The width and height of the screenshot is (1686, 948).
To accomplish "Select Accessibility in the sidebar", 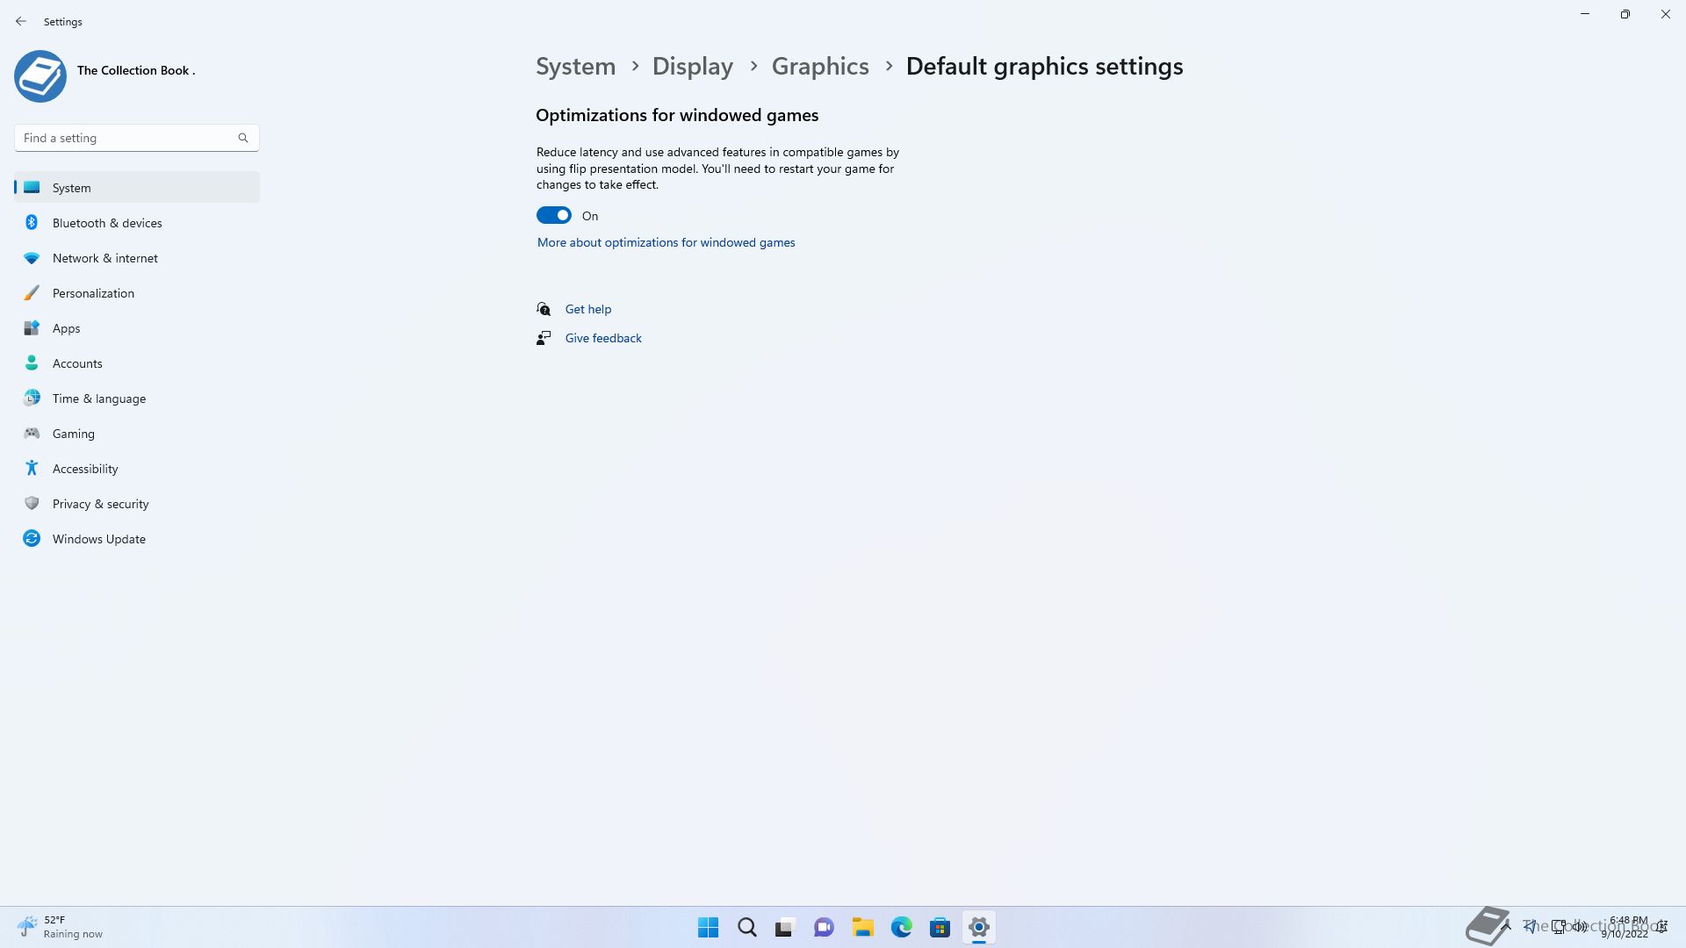I will pyautogui.click(x=84, y=469).
